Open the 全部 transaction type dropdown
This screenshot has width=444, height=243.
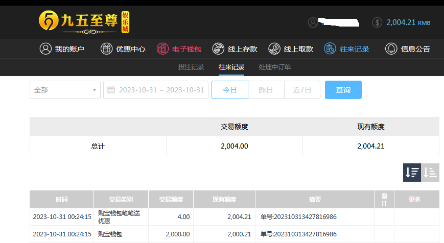(65, 90)
